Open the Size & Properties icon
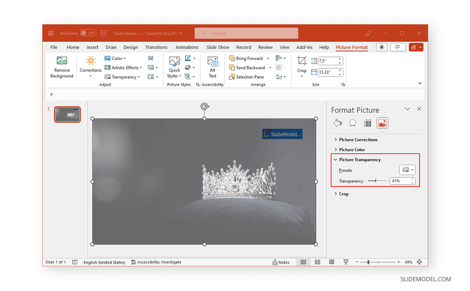Screen dimensions: 470x291 [x=367, y=123]
